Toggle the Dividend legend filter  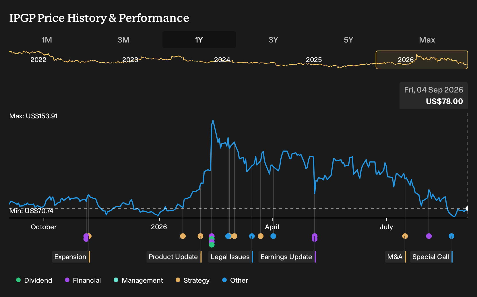pyautogui.click(x=34, y=280)
